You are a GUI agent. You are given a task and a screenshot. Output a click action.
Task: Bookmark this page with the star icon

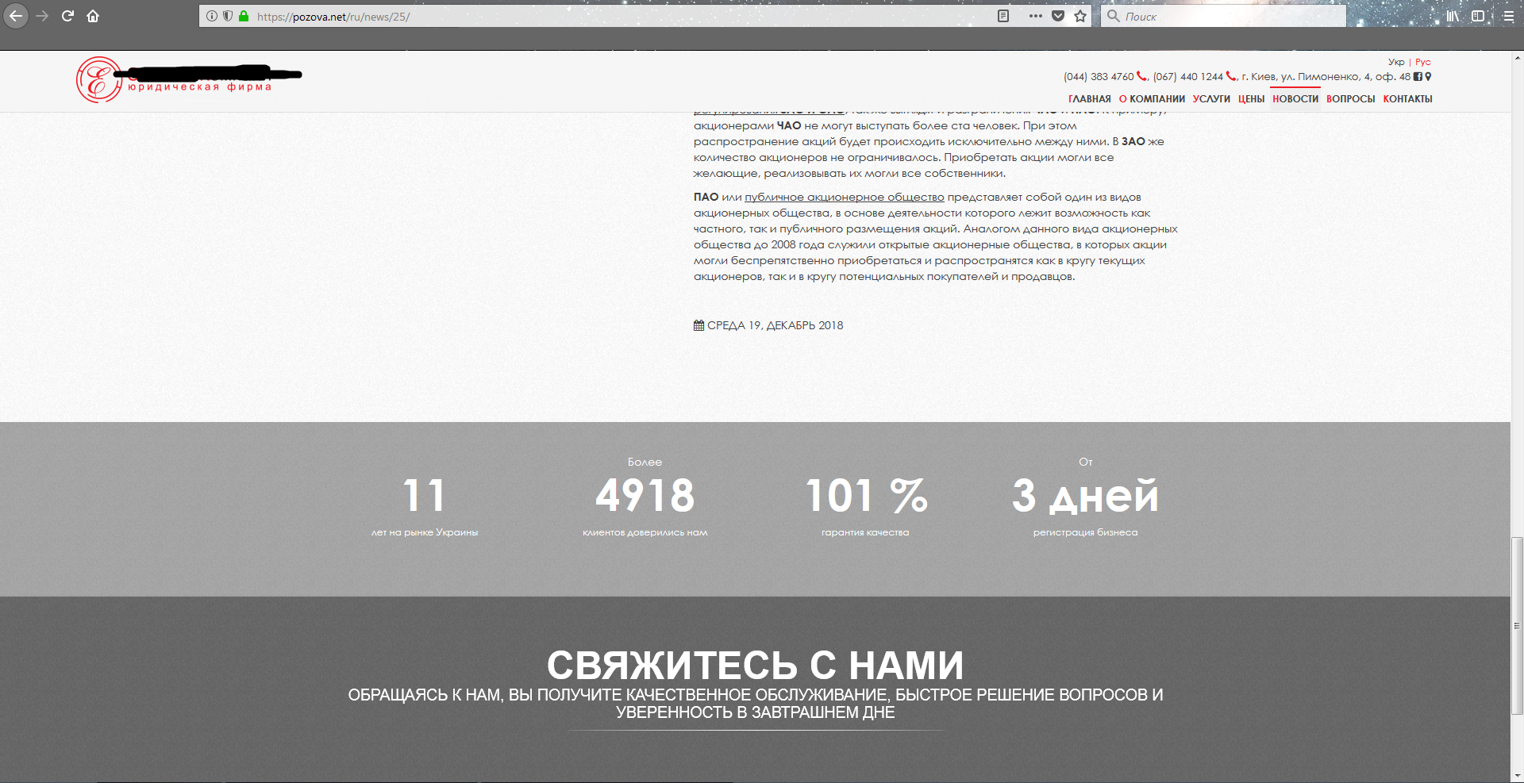(x=1080, y=16)
